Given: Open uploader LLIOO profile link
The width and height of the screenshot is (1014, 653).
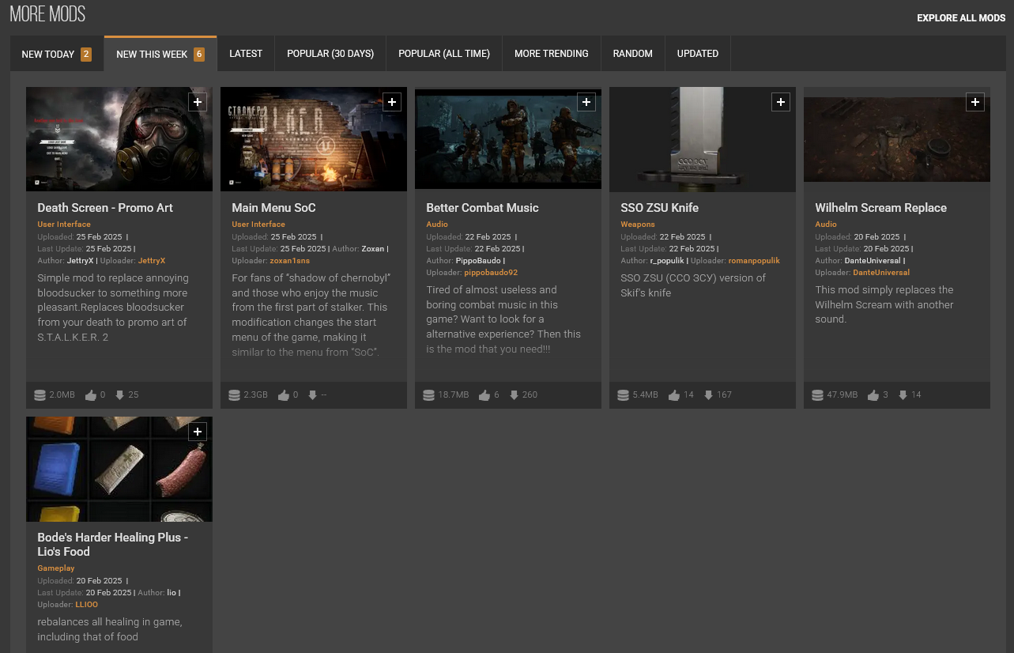Looking at the screenshot, I should click(x=87, y=605).
